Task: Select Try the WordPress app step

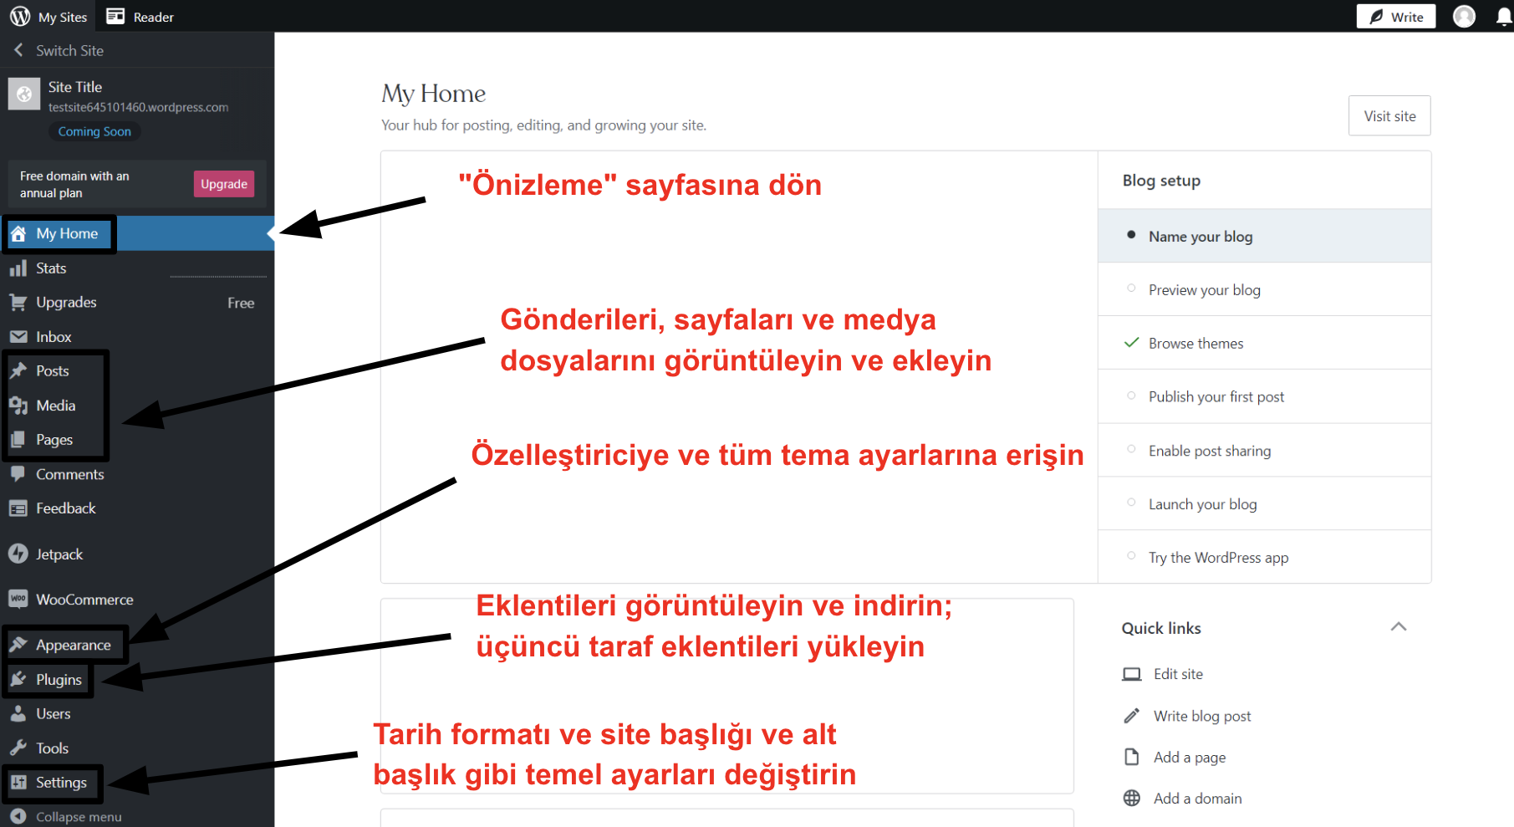Action: click(x=1264, y=558)
